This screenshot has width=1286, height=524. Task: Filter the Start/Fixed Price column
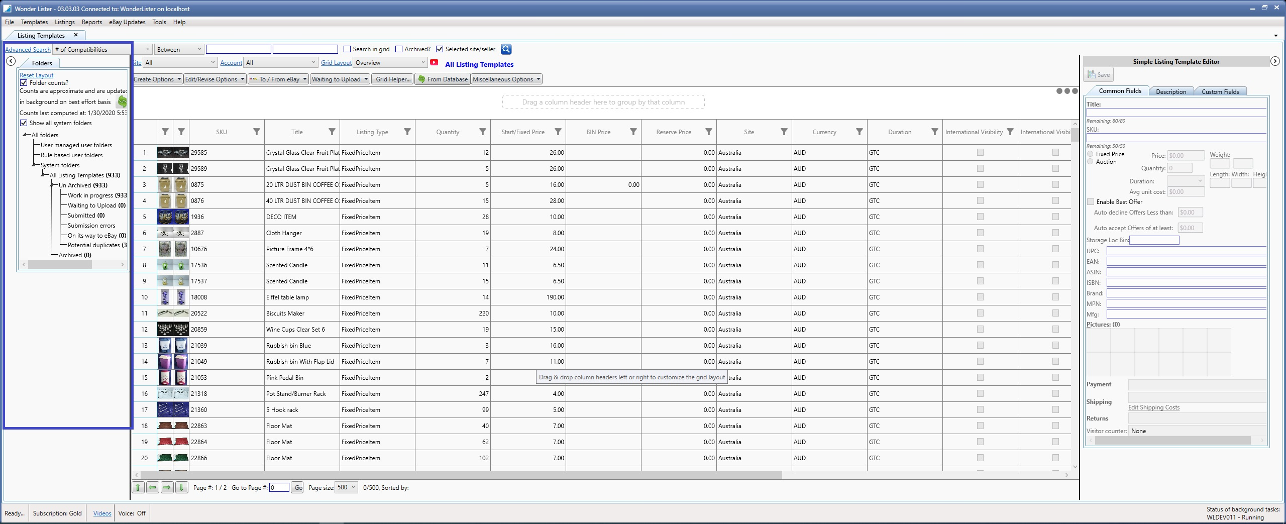(558, 132)
